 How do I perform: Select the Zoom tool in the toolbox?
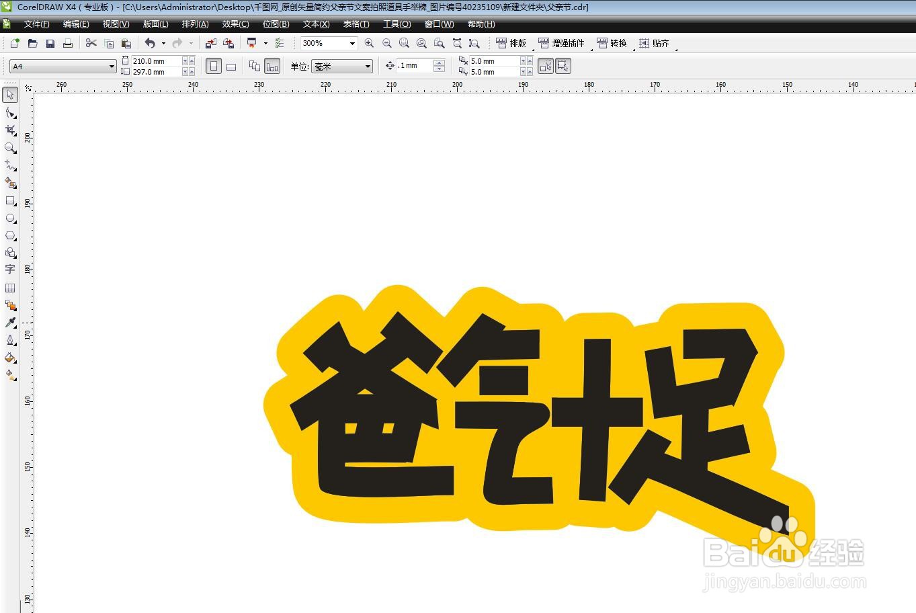(x=10, y=148)
